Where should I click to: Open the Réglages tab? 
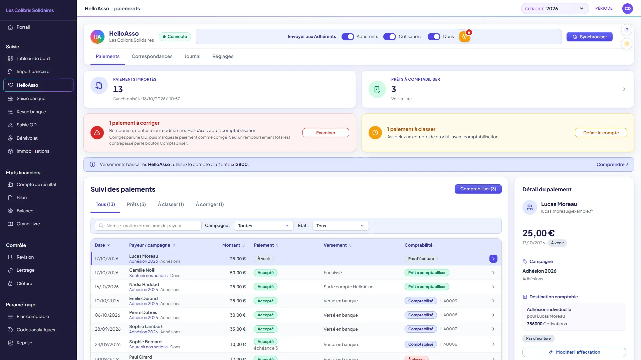tap(223, 56)
